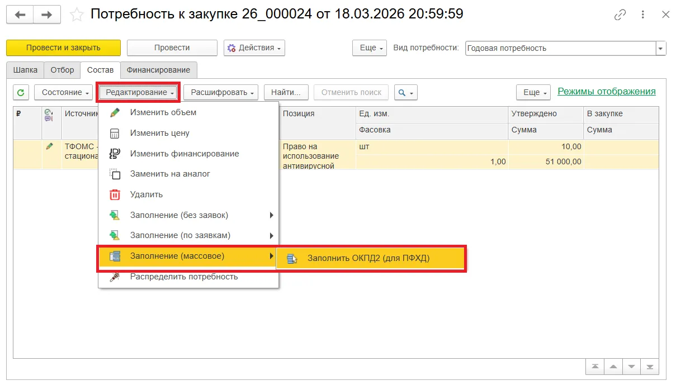Image resolution: width=676 pixels, height=385 pixels.
Task: Copy link via the chain icon
Action: [620, 15]
